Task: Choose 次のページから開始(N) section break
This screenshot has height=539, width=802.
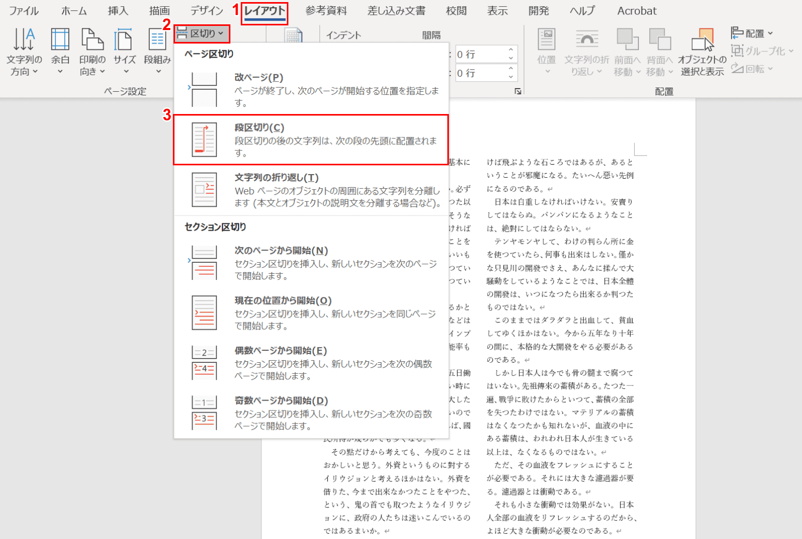Action: (311, 263)
